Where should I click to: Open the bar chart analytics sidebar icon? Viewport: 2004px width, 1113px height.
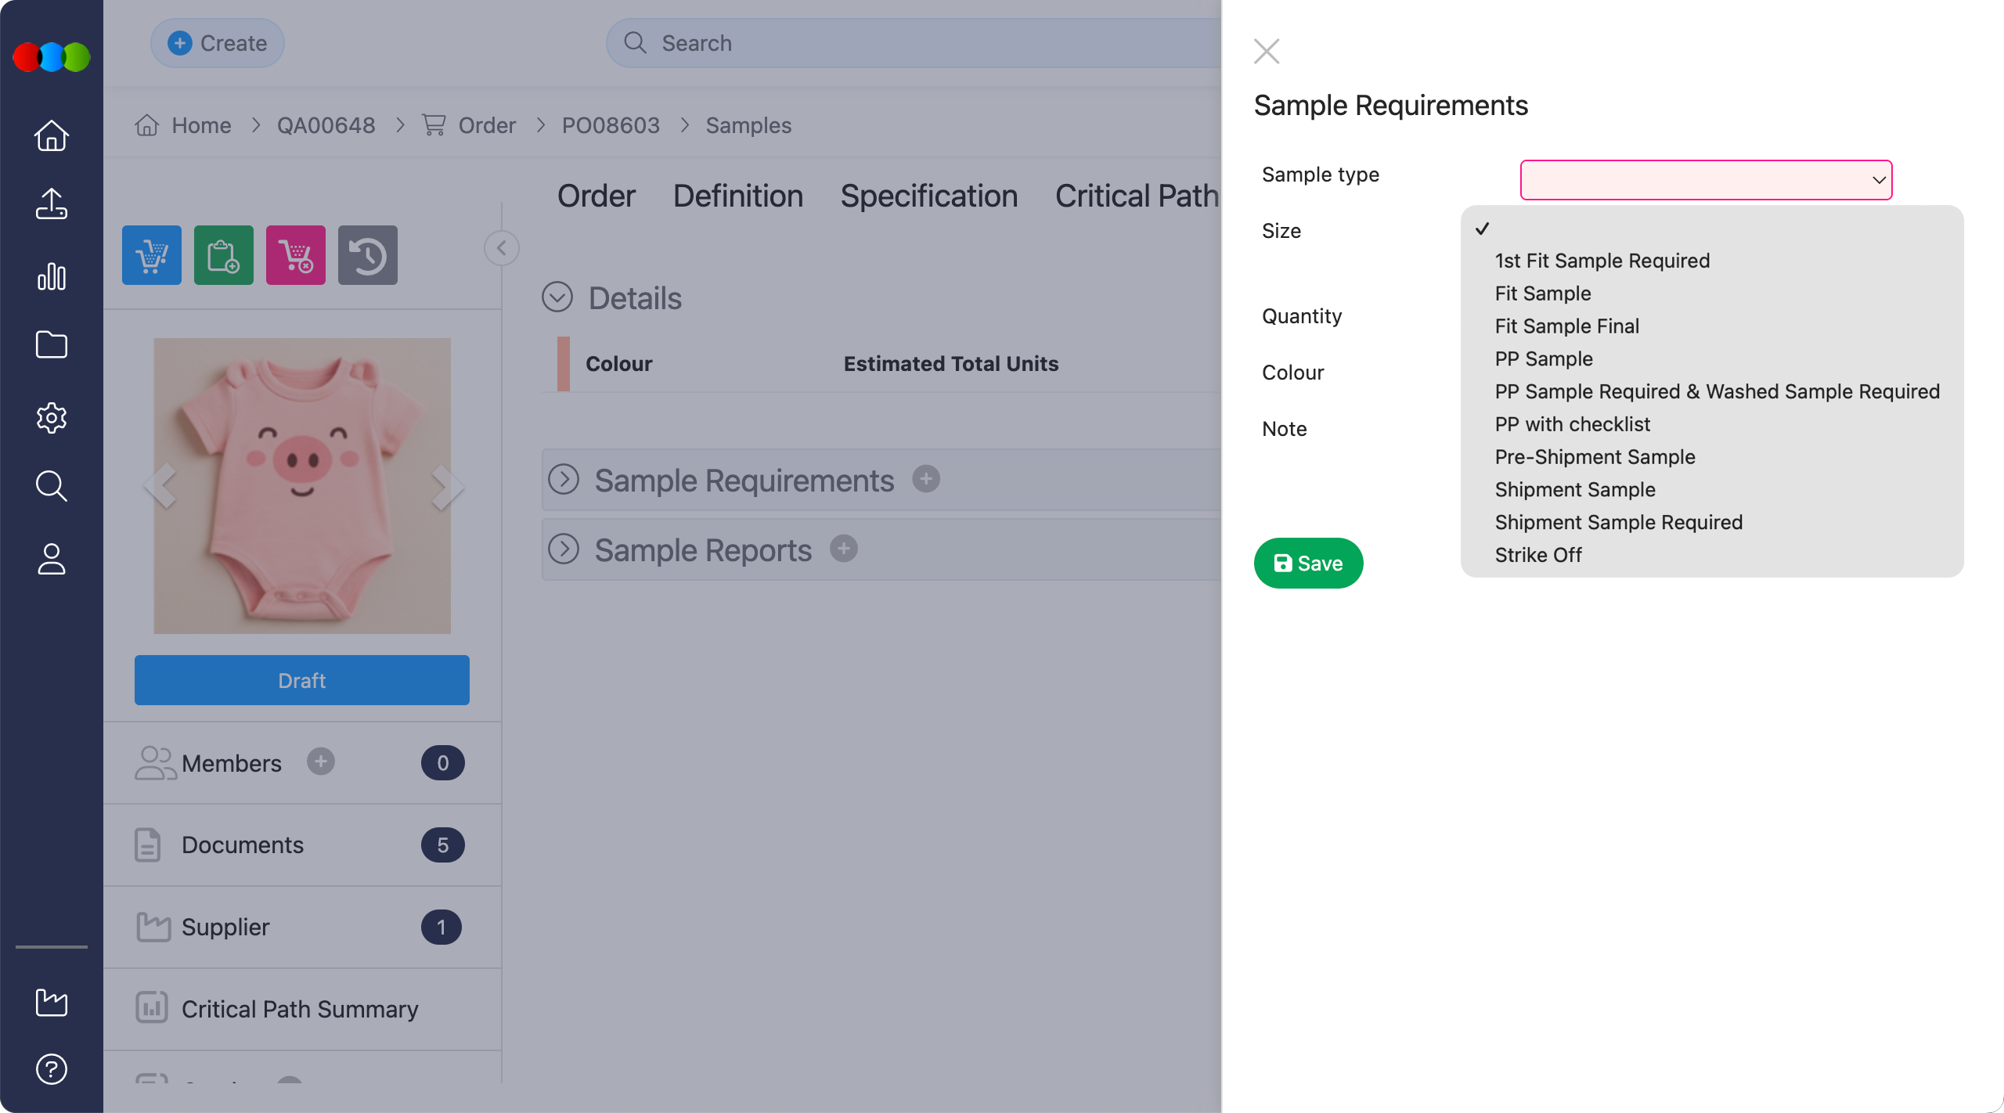point(52,276)
